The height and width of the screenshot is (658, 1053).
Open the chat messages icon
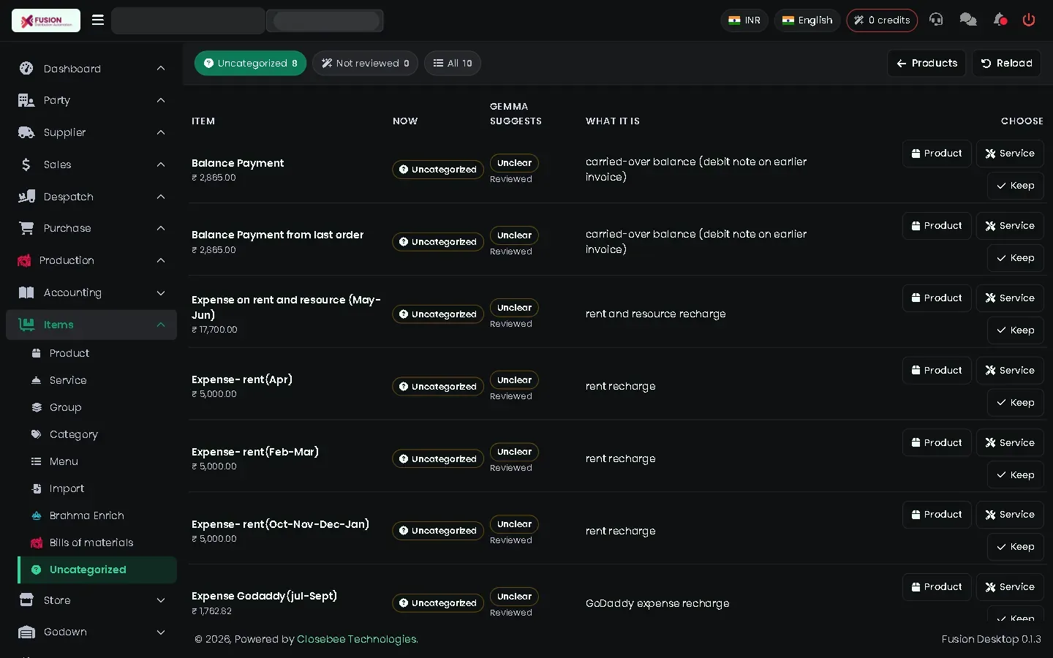point(968,20)
